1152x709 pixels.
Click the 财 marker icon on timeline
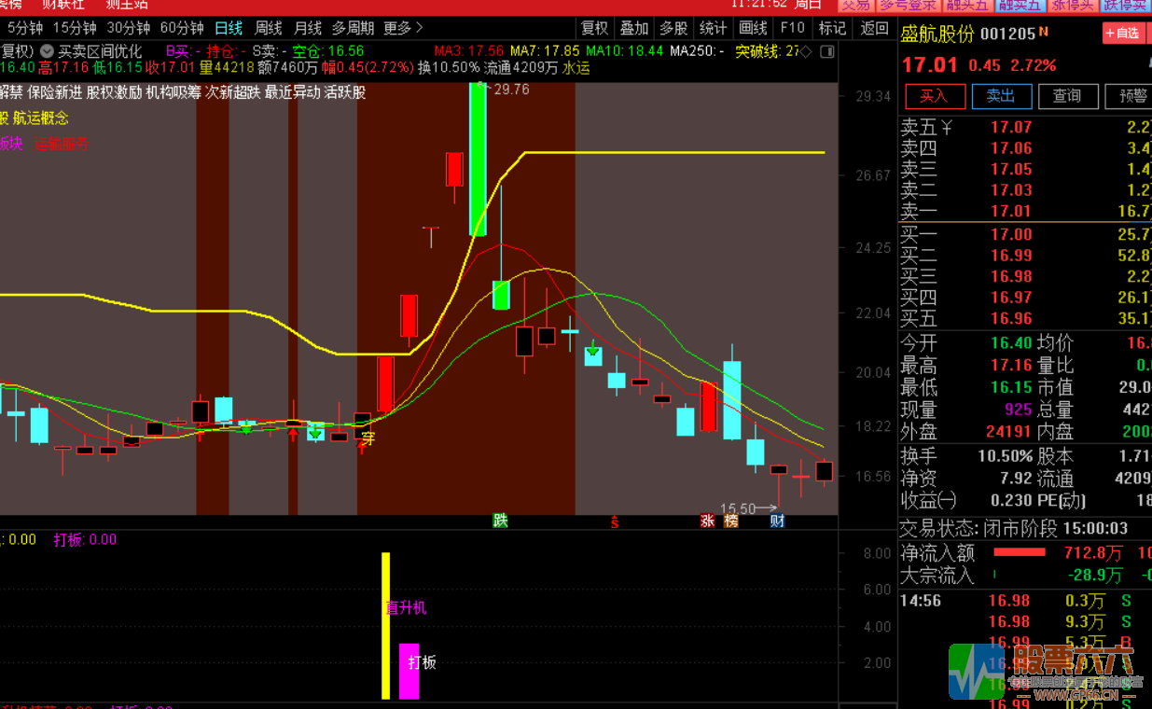776,521
